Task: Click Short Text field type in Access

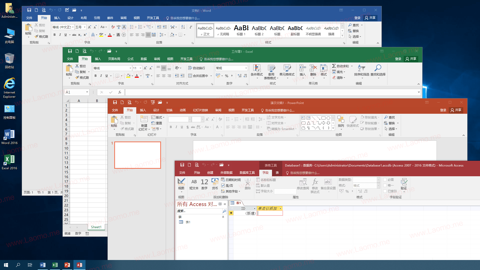Action: [x=194, y=184]
